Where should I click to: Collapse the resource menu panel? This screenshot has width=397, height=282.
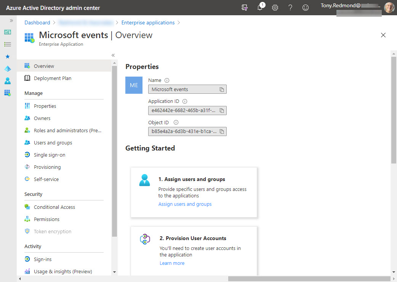pyautogui.click(x=113, y=55)
